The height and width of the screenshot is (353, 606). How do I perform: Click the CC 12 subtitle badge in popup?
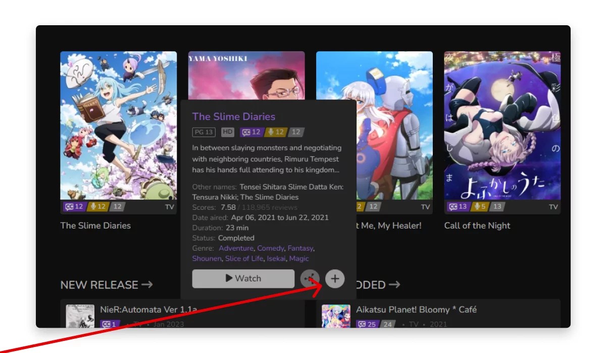click(x=251, y=132)
